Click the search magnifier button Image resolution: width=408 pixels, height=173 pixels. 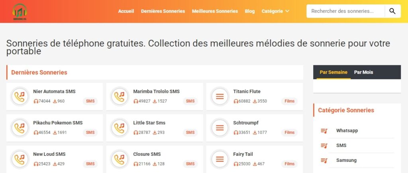(x=392, y=11)
